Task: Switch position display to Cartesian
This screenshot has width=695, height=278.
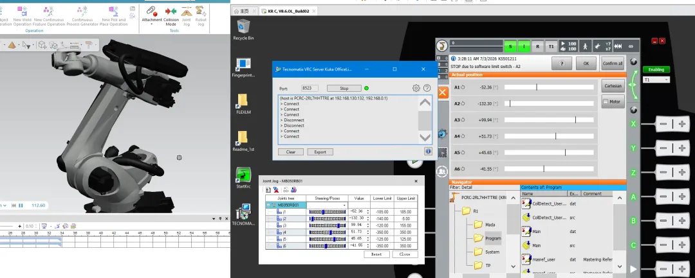Action: [613, 86]
